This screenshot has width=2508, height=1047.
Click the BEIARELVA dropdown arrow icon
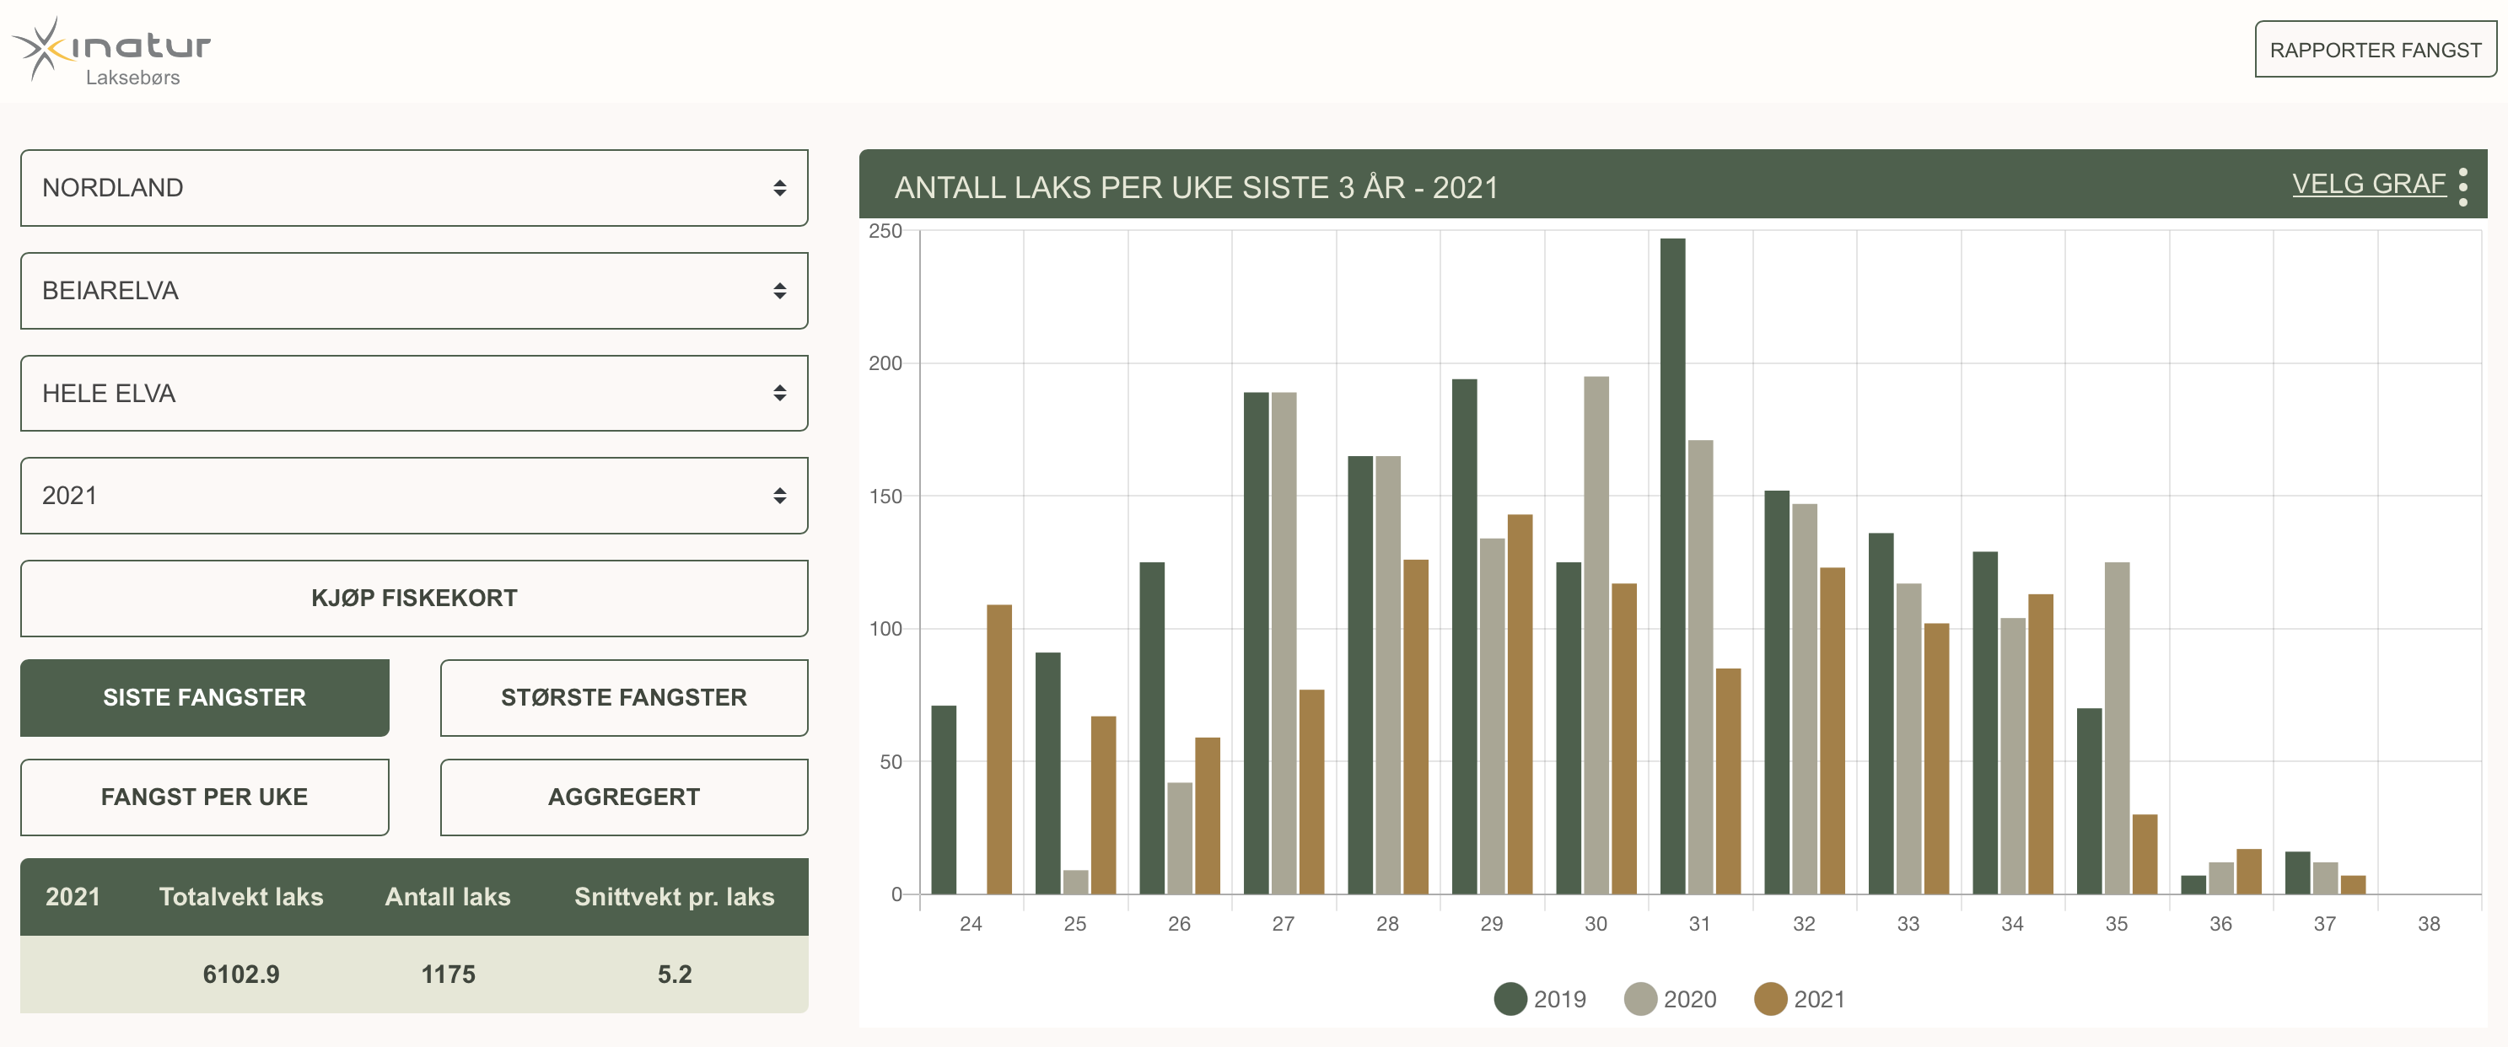pyautogui.click(x=779, y=291)
